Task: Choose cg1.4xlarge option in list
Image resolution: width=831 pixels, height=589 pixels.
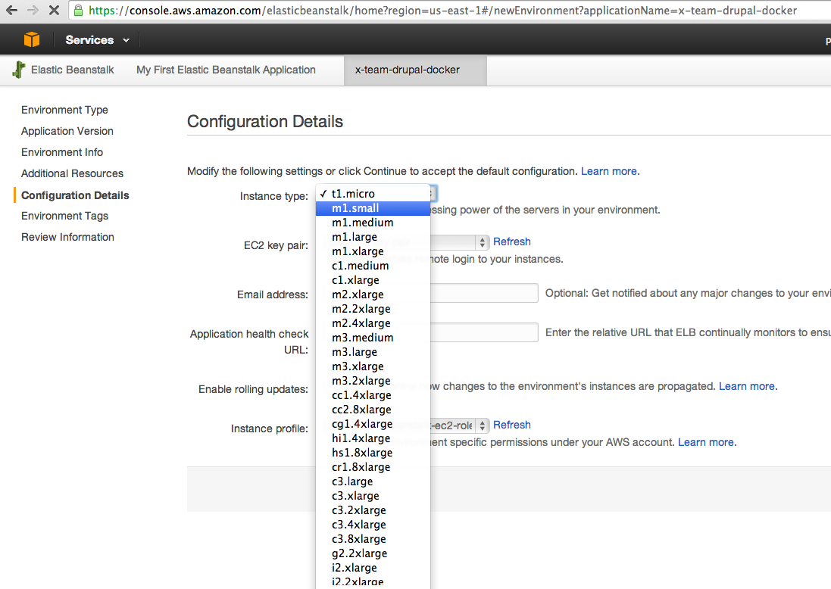Action: [373, 424]
